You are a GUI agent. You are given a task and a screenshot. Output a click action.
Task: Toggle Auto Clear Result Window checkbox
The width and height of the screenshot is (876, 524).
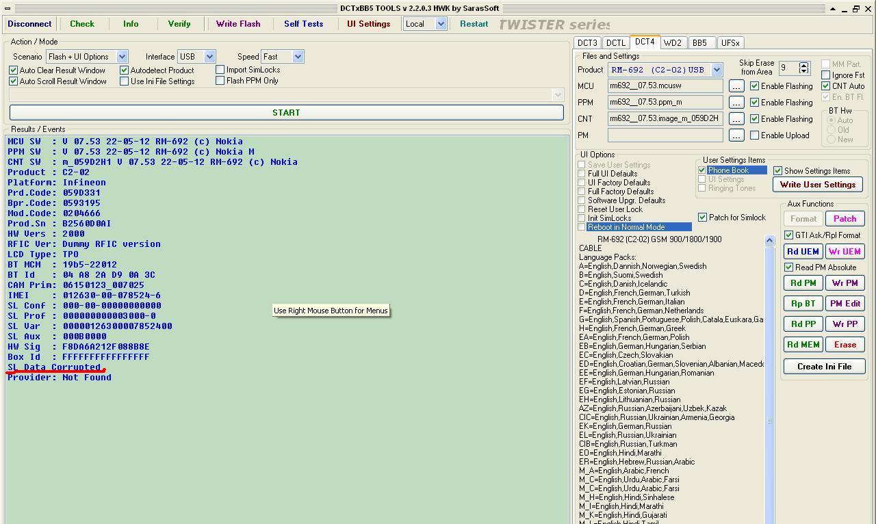(x=14, y=70)
